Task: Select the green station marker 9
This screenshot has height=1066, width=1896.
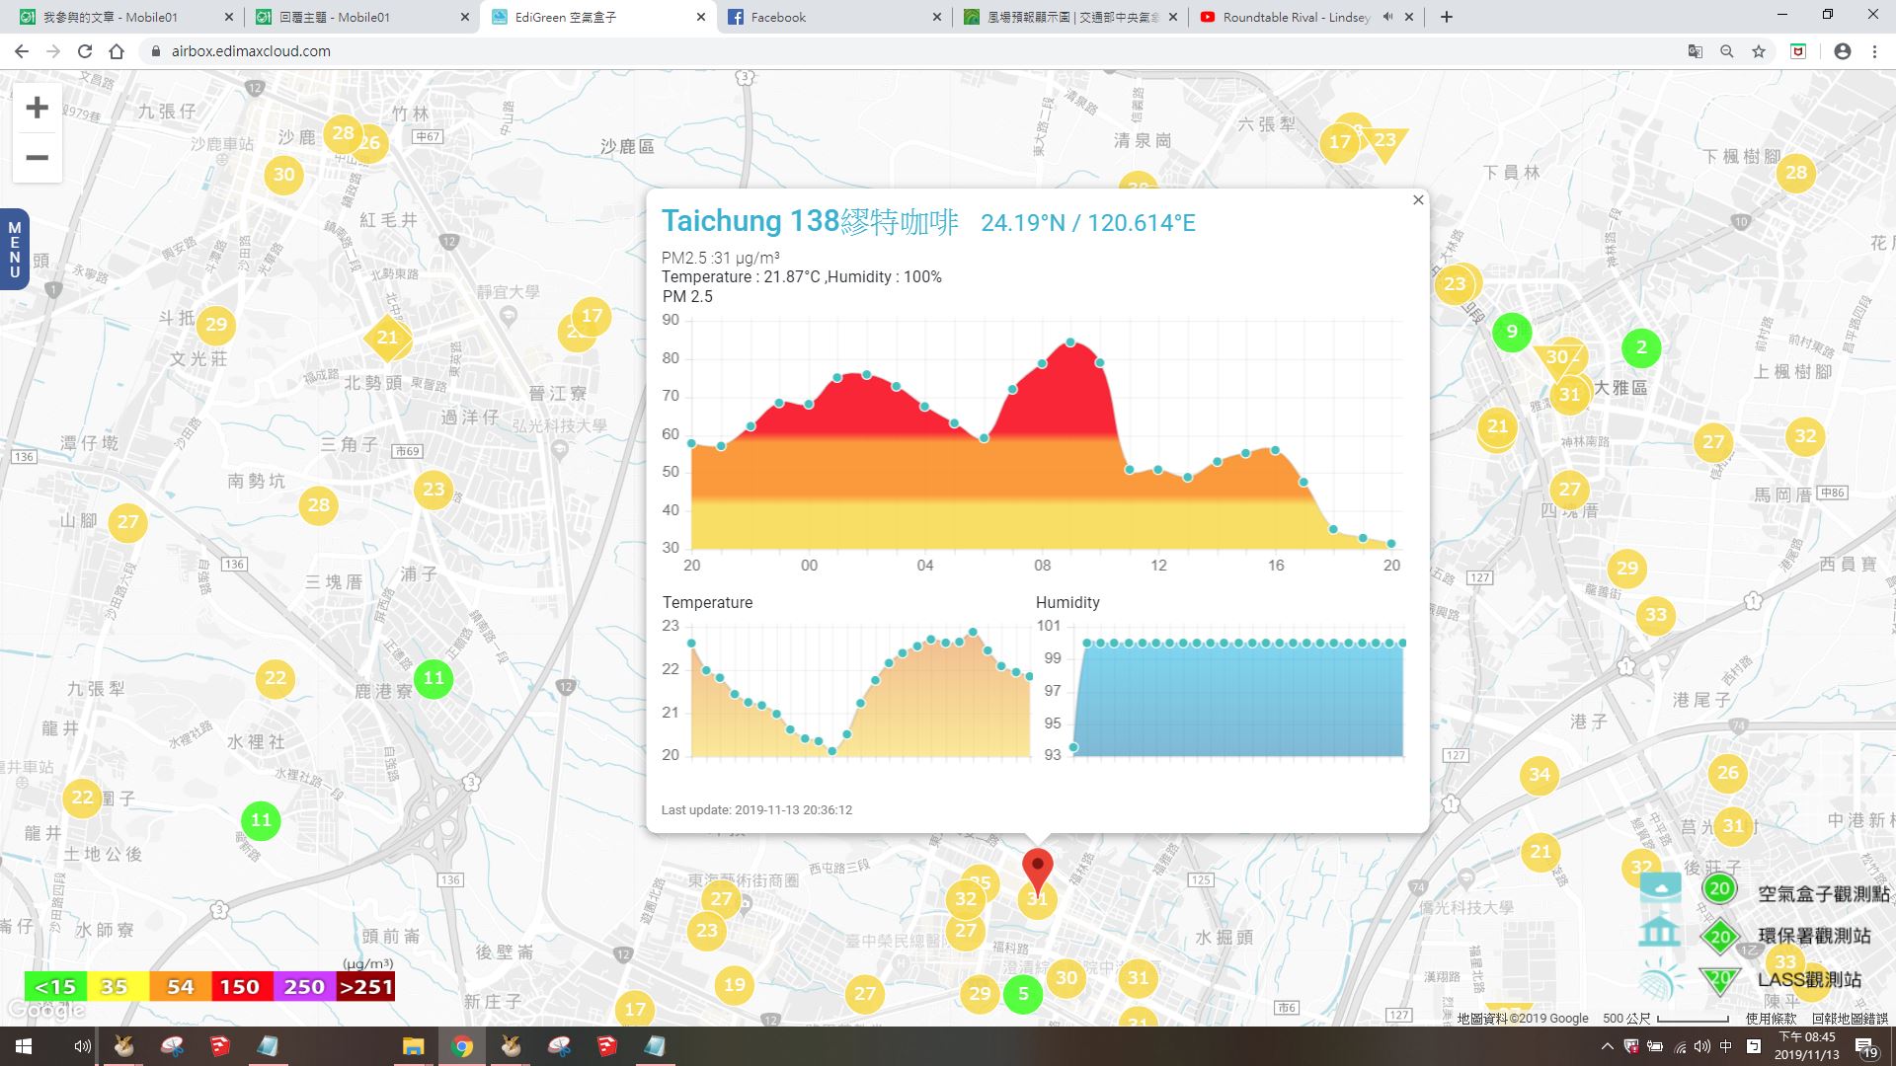Action: point(1511,333)
